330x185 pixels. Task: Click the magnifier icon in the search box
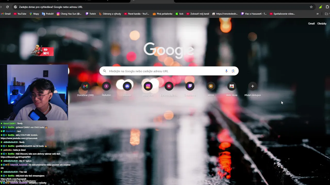click(104, 71)
